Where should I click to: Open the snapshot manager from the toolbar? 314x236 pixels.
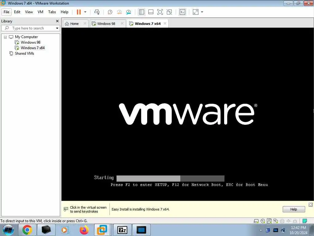(128, 12)
